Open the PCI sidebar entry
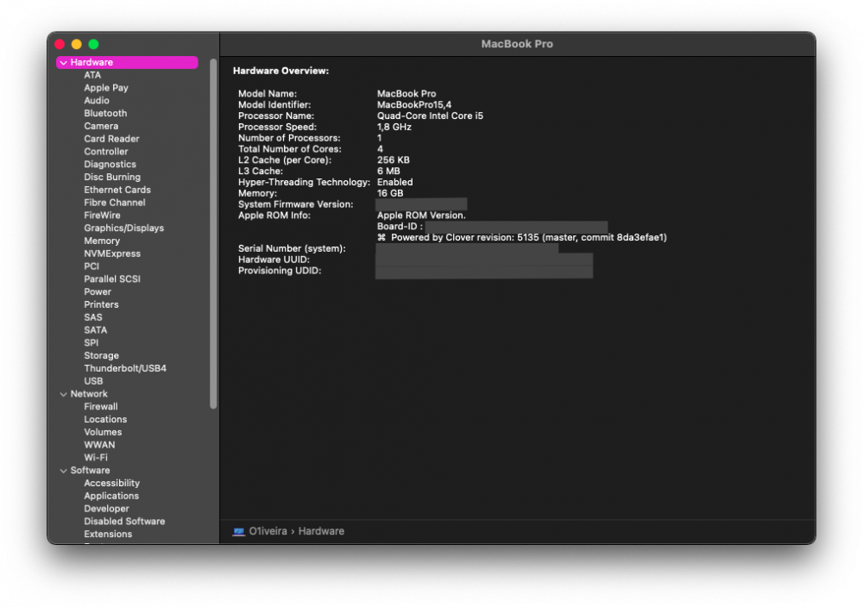This screenshot has width=863, height=607. (x=91, y=266)
